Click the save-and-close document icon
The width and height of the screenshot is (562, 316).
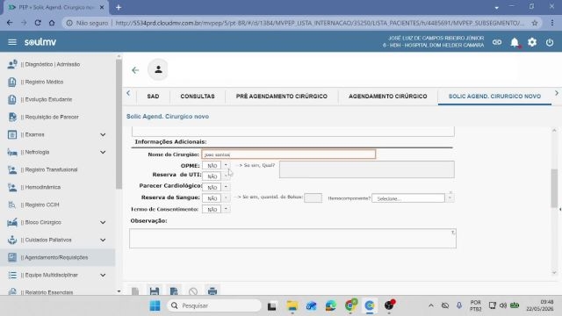174,291
